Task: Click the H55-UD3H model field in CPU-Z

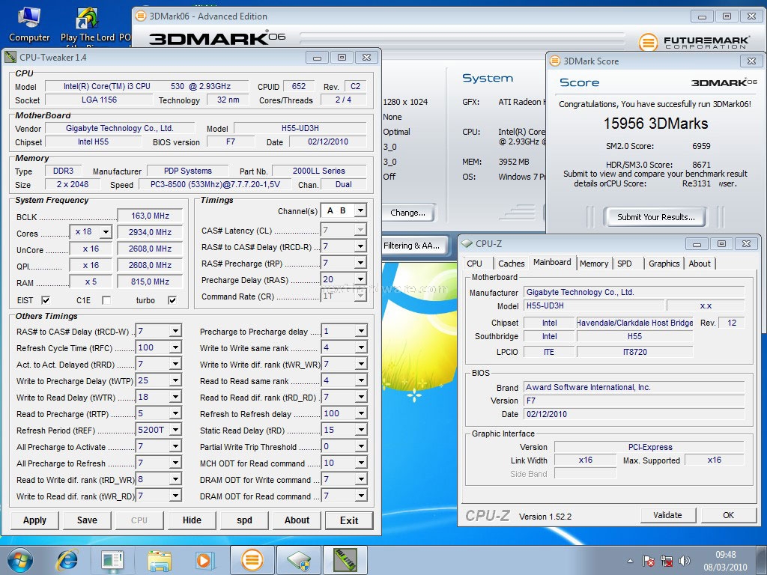Action: [x=594, y=305]
